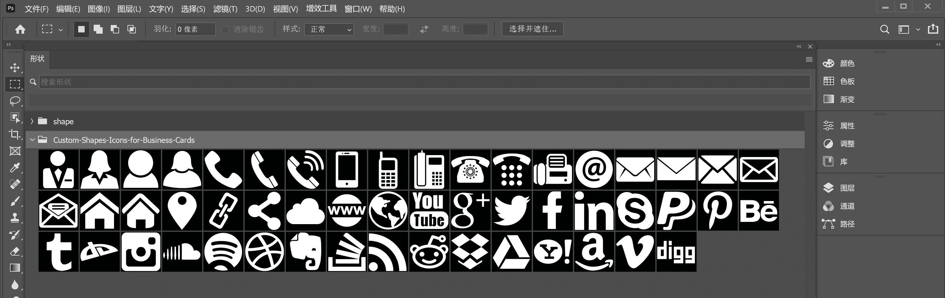Select the Lasso tool

(x=15, y=101)
